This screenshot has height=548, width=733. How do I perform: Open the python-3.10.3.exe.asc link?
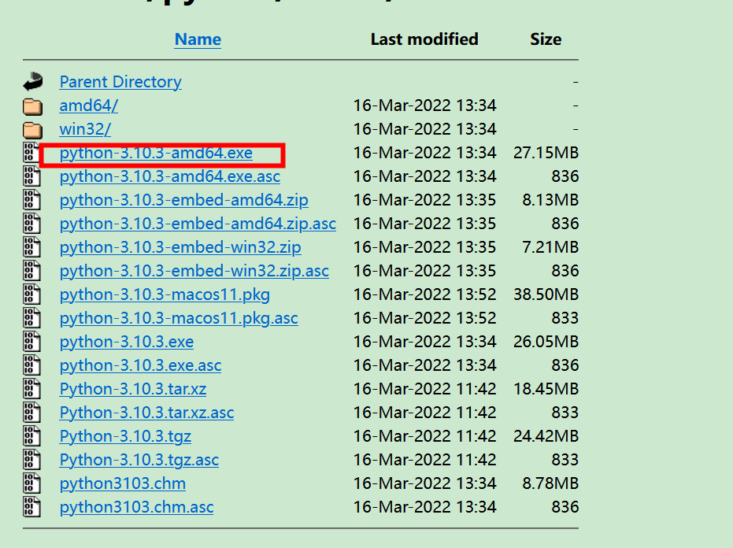pyautogui.click(x=140, y=365)
